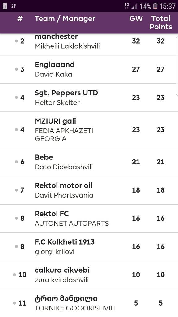Open Rektol FC by AUTONET AUTOPARTS
Screen dimensions: 178x317
89,219
